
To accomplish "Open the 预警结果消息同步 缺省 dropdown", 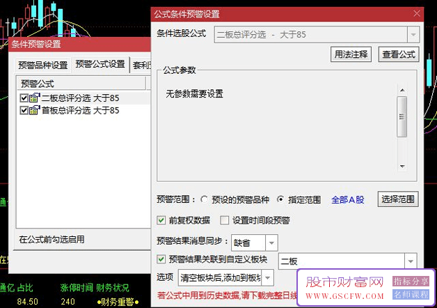I will (x=271, y=242).
